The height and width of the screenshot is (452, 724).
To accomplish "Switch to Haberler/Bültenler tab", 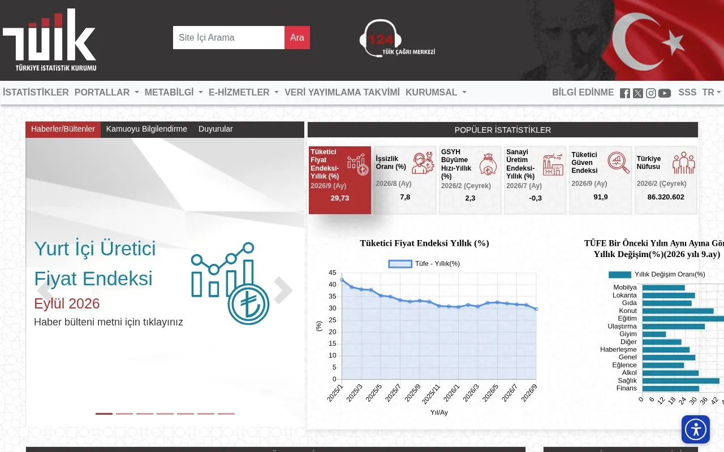I will tap(63, 129).
